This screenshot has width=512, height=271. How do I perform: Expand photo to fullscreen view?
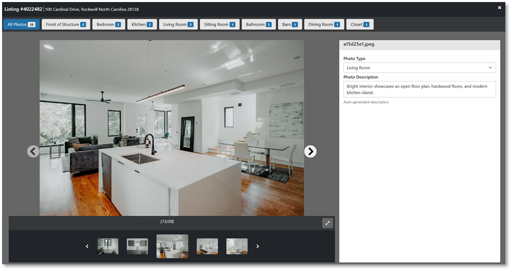click(x=327, y=223)
